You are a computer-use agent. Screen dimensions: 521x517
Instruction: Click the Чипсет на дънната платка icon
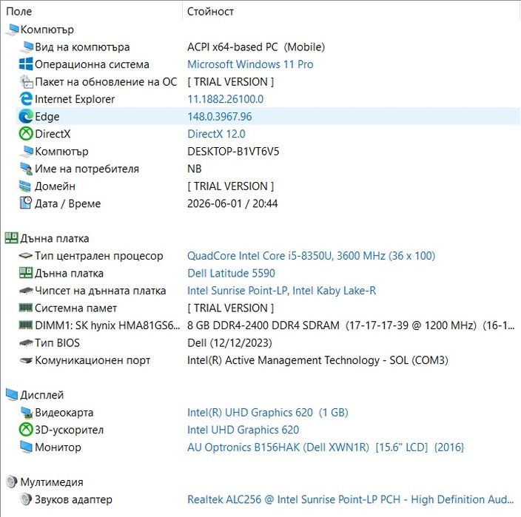26,291
